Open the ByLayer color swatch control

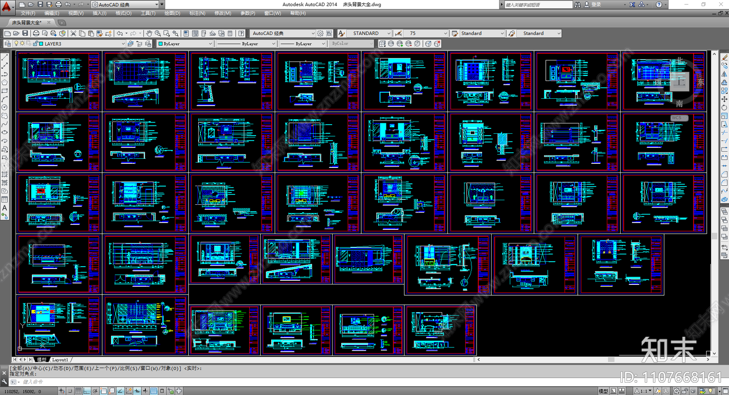pos(185,44)
